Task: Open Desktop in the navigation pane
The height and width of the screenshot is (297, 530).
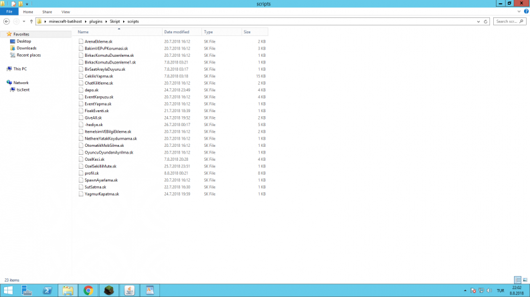Action: tap(23, 41)
